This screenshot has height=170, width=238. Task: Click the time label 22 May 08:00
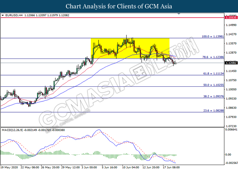coord(30,167)
